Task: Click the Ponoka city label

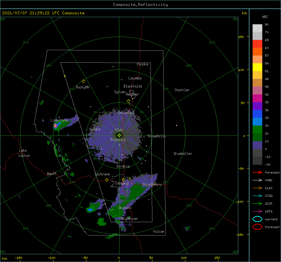Action: (x=142, y=64)
